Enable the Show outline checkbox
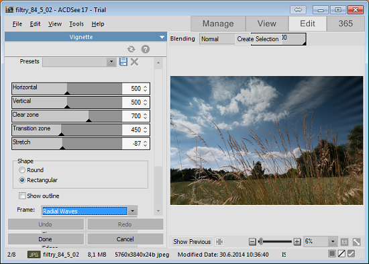369x264 pixels. coord(22,195)
